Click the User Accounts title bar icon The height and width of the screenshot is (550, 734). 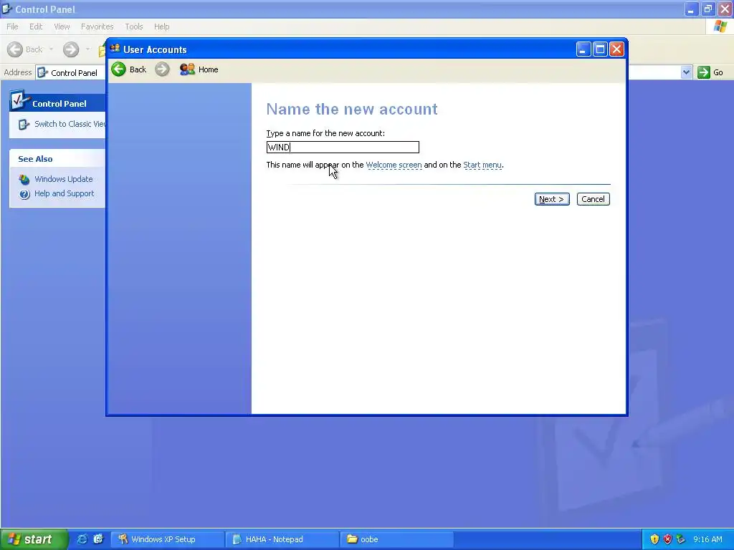point(115,49)
